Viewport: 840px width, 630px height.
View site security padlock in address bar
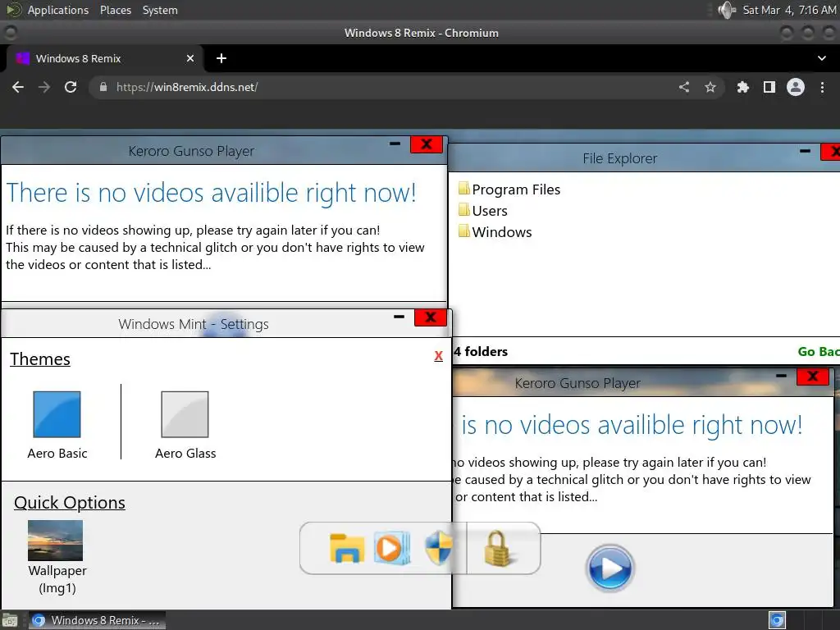103,87
